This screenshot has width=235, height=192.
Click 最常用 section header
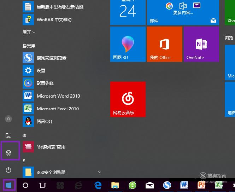click(x=29, y=46)
